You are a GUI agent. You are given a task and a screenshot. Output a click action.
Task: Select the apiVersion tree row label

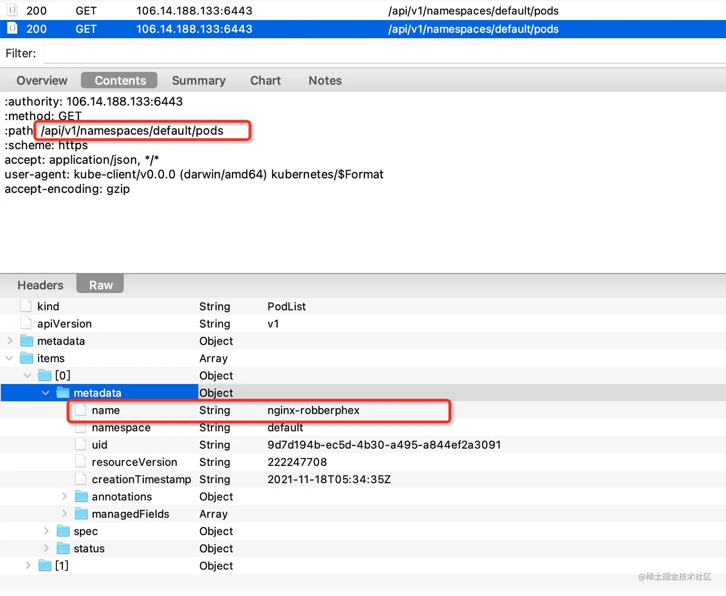[x=65, y=323]
